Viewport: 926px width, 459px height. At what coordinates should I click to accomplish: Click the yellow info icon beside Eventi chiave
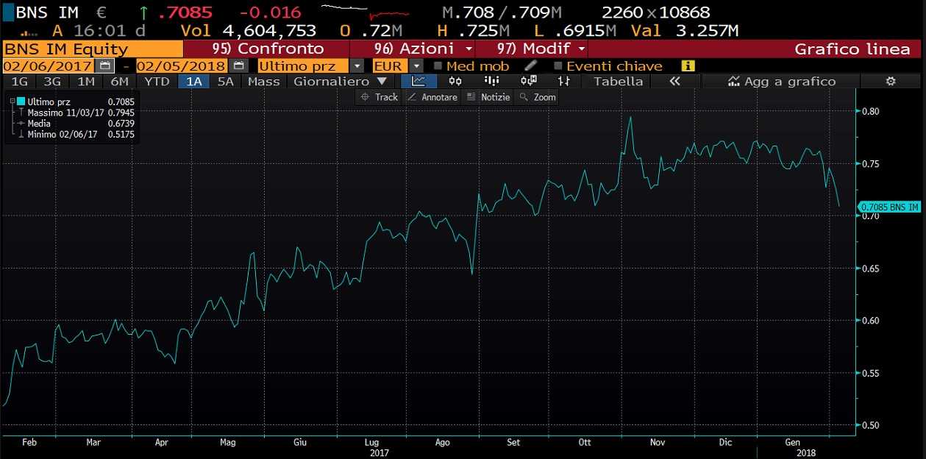tap(688, 66)
